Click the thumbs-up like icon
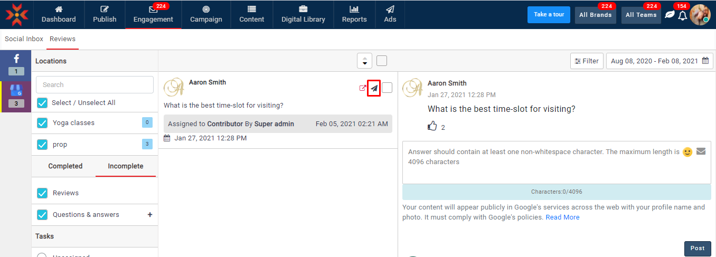Image resolution: width=716 pixels, height=257 pixels. [x=432, y=127]
